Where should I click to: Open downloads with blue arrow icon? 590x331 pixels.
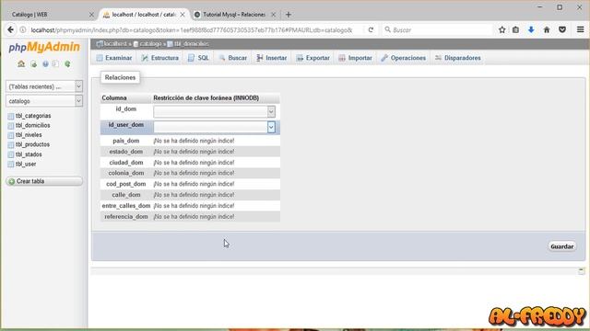531,29
